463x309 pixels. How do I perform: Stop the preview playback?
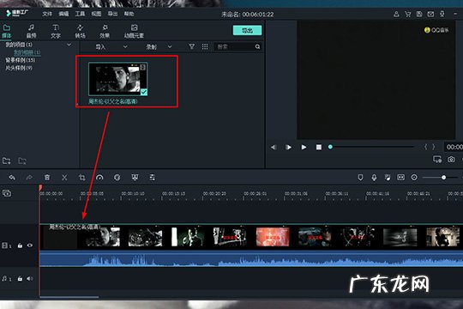(x=319, y=147)
